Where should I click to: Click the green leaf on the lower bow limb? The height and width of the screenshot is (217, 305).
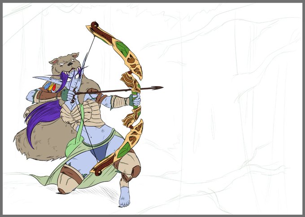[x=124, y=150]
